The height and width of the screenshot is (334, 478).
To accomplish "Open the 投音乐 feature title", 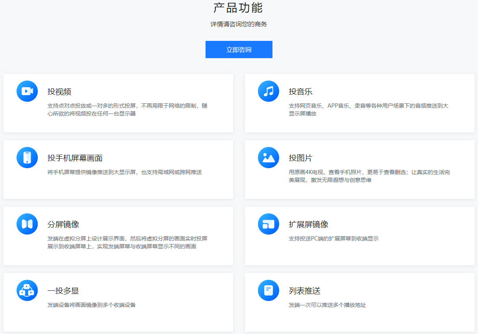I will (300, 92).
